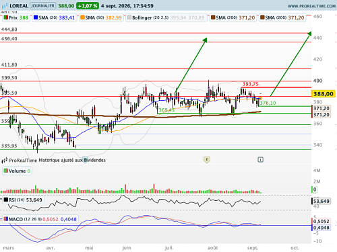This screenshot has height=252, width=337.
Task: Click the LOREAL ticker name
Action: pyautogui.click(x=19, y=6)
